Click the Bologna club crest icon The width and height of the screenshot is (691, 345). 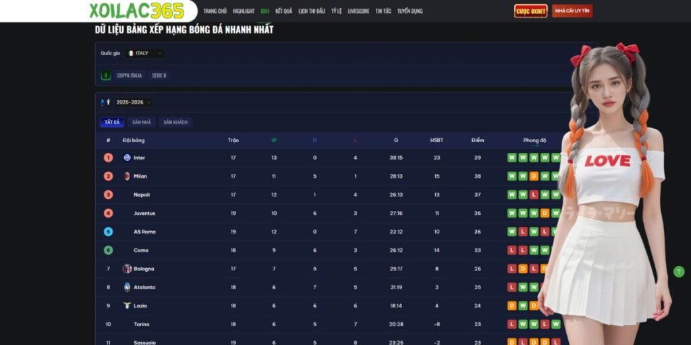tap(127, 269)
